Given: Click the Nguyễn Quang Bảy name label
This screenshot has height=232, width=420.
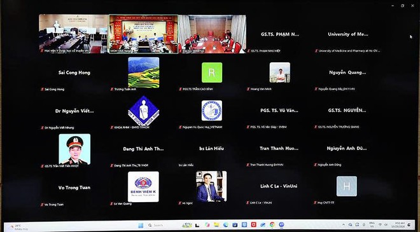Looking at the screenshot, I should tap(337, 89).
